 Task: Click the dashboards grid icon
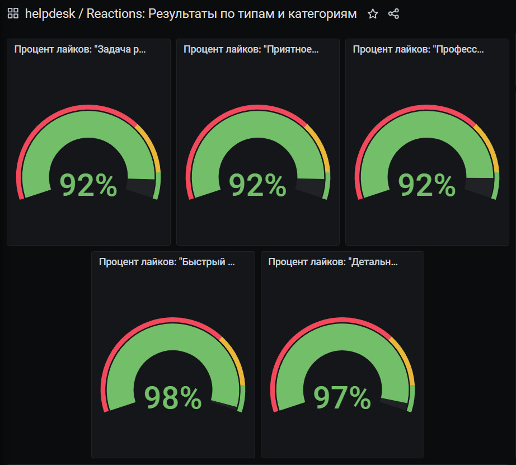click(x=13, y=14)
